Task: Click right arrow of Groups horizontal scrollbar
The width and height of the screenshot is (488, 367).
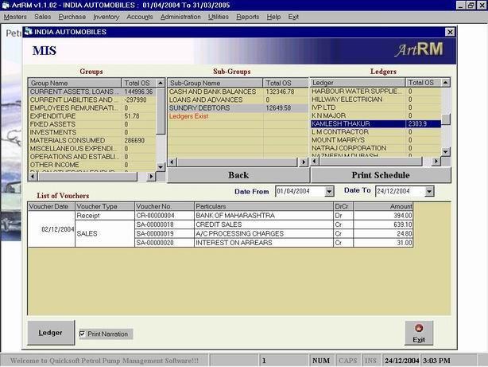Action: click(x=151, y=177)
